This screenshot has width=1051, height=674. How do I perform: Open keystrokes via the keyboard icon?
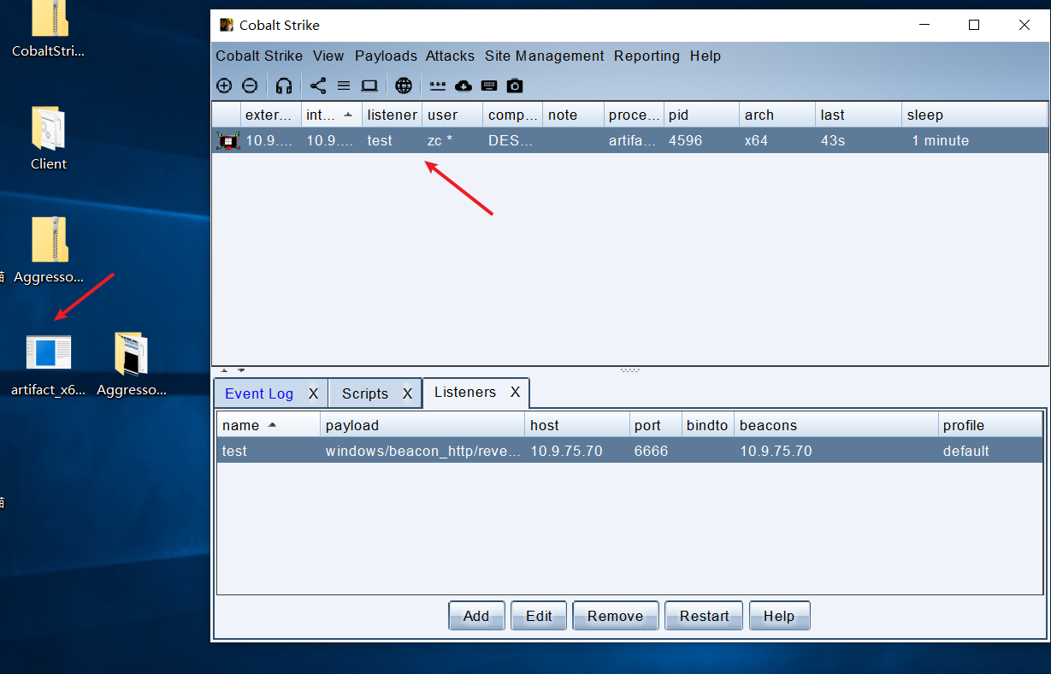489,86
